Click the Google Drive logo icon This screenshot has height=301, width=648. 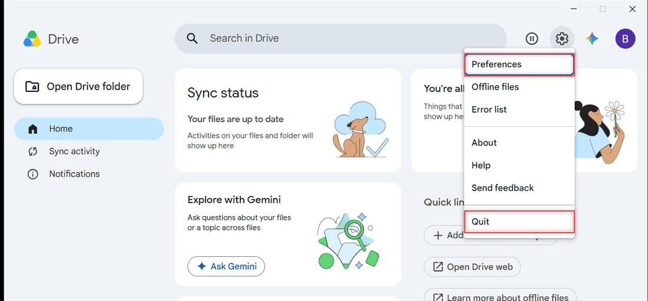tap(32, 39)
